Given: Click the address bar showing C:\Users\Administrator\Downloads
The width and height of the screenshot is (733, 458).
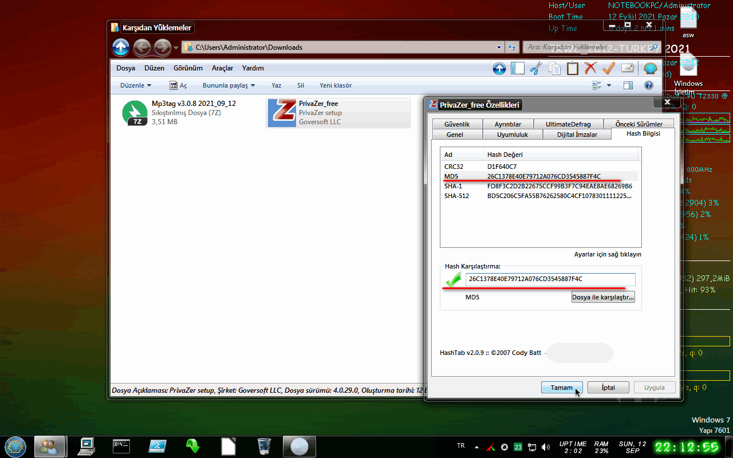Looking at the screenshot, I should click(342, 48).
